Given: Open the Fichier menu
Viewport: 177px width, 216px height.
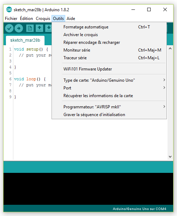Looking at the screenshot, I should pos(11,19).
